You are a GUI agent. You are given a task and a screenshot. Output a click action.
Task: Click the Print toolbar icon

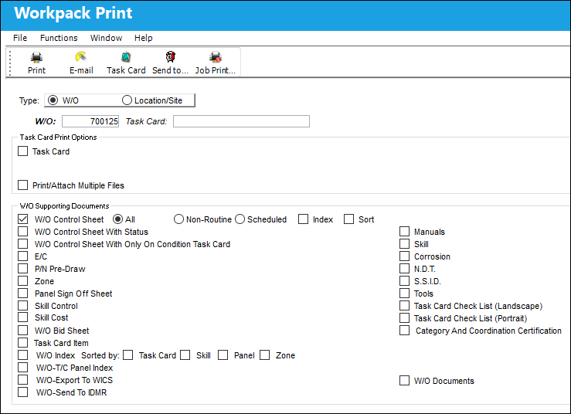(36, 63)
